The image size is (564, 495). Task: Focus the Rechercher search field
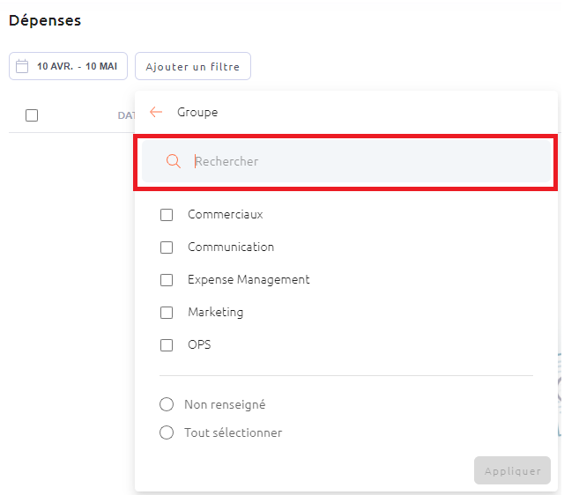point(346,161)
